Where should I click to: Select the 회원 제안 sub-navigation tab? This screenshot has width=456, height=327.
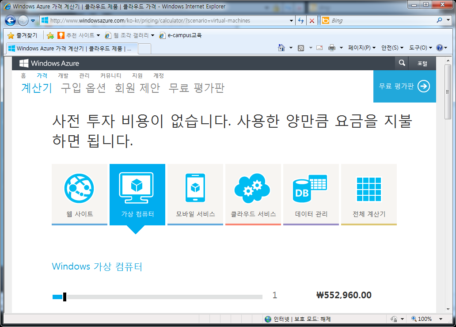point(137,87)
